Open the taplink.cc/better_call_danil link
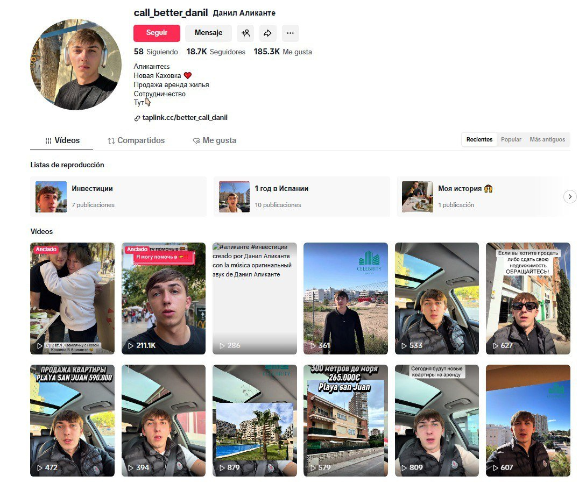The height and width of the screenshot is (483, 586). tap(185, 118)
